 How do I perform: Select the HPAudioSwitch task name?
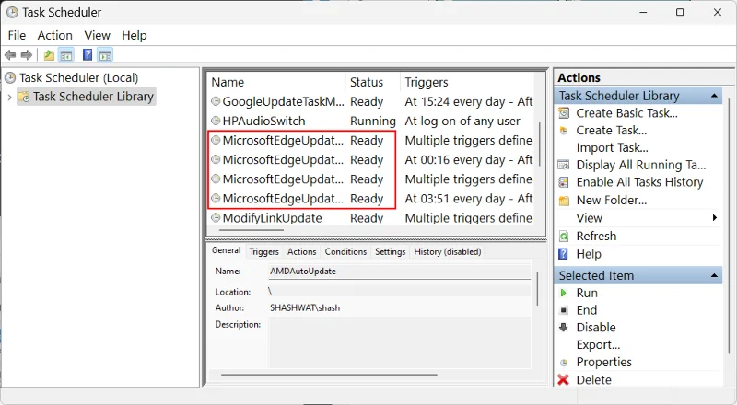[263, 121]
